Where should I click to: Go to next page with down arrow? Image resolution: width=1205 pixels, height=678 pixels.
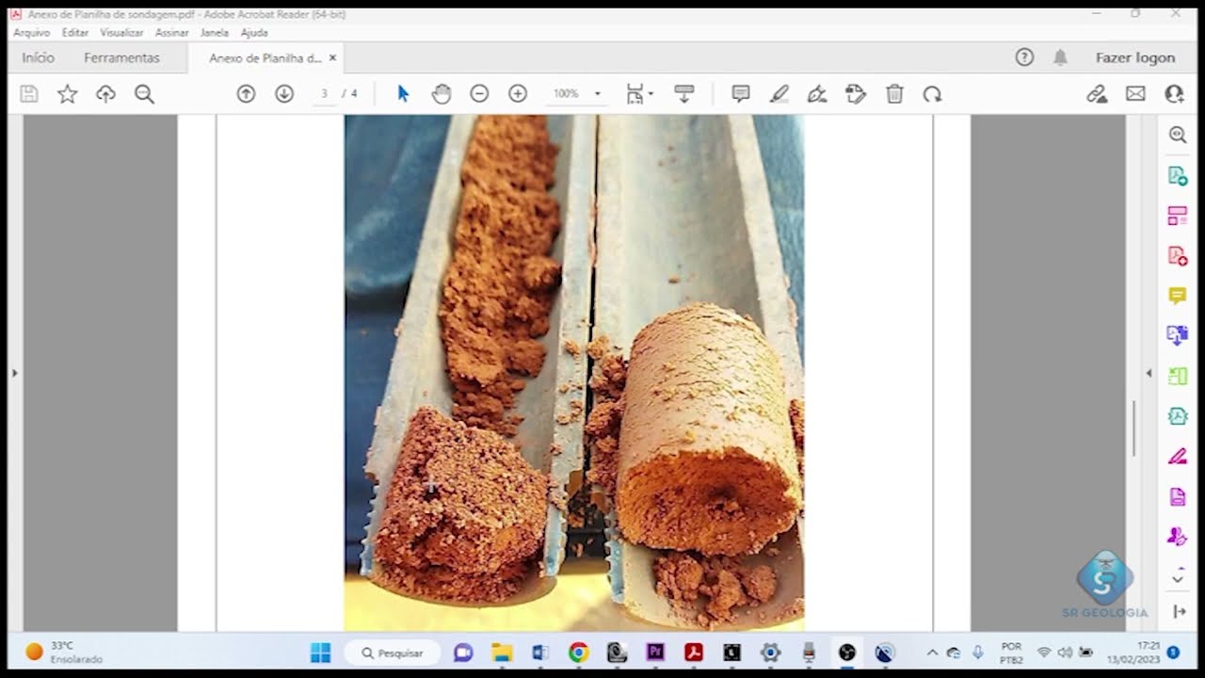[284, 94]
